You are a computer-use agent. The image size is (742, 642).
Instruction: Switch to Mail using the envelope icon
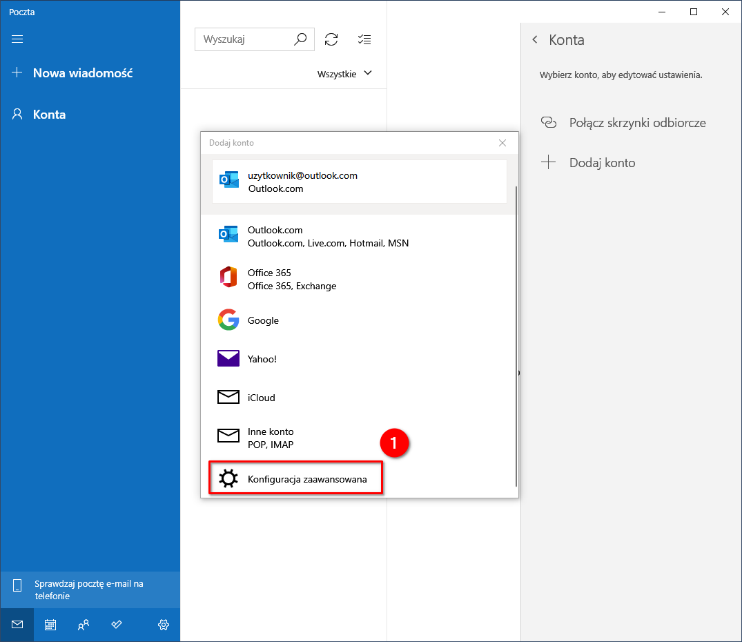coord(17,625)
